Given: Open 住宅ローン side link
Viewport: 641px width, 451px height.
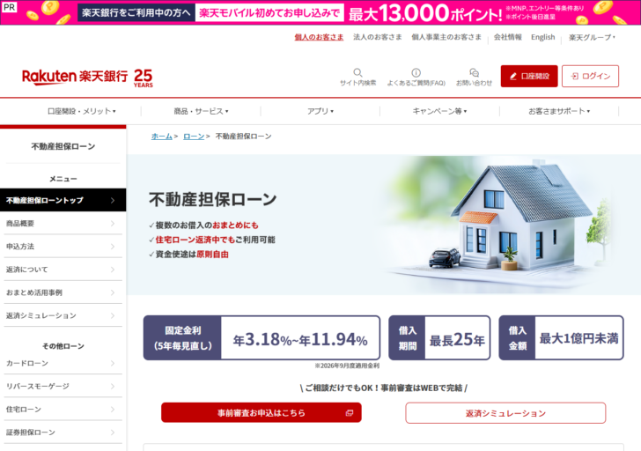Looking at the screenshot, I should coord(63,410).
